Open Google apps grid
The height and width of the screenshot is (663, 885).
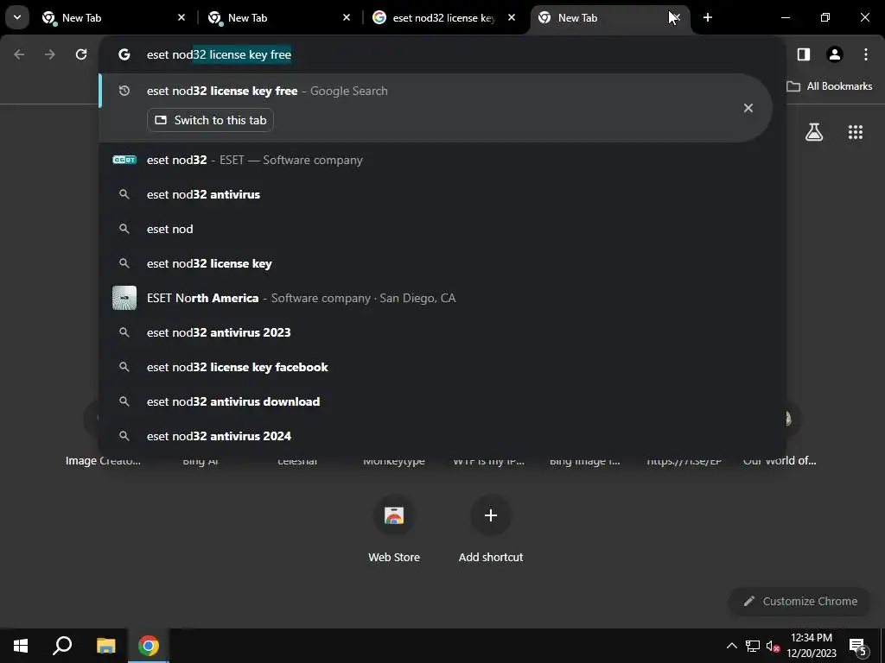coord(856,132)
